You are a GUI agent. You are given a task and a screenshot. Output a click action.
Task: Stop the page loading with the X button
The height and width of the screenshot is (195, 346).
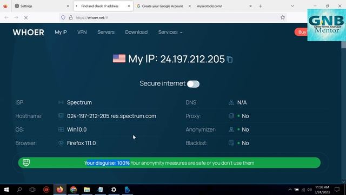26,17
